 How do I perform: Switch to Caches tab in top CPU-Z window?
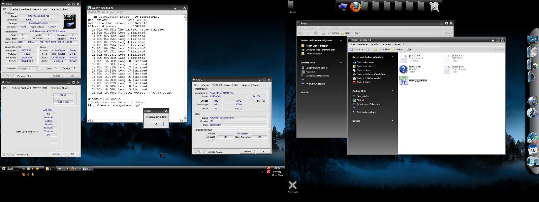pyautogui.click(x=15, y=9)
